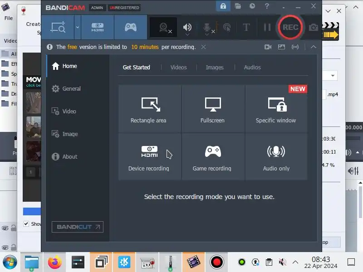Choose Fullscreen recording mode

coord(213,109)
